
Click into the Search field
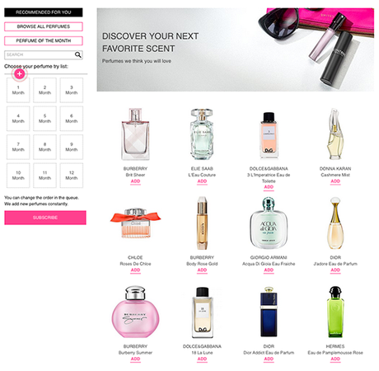pos(40,54)
